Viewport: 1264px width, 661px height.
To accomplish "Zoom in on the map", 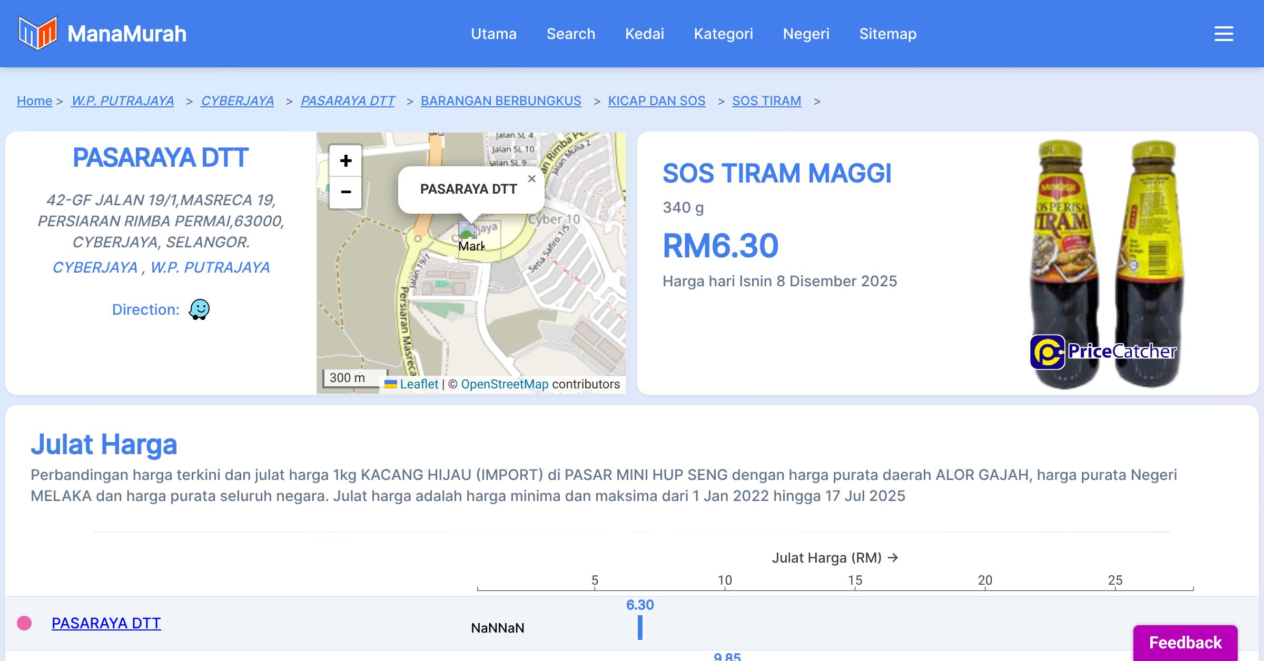I will 345,161.
